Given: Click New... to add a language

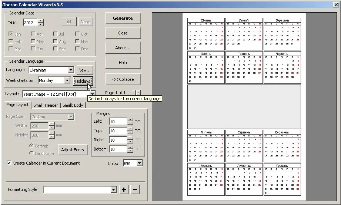Looking at the screenshot, I should (x=84, y=70).
